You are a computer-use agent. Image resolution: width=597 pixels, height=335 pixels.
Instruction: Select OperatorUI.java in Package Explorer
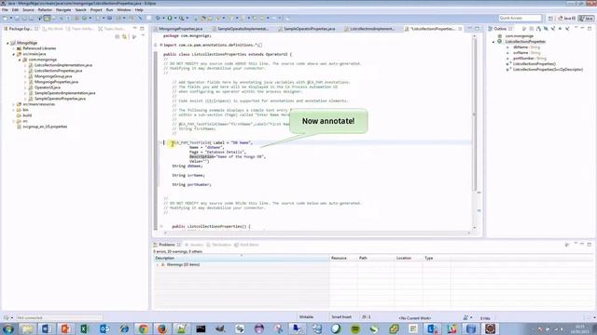click(x=48, y=87)
